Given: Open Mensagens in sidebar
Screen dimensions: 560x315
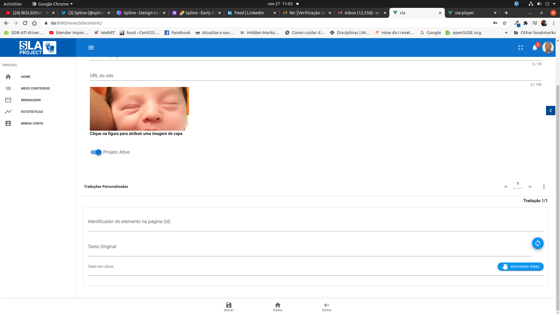Looking at the screenshot, I should [31, 100].
